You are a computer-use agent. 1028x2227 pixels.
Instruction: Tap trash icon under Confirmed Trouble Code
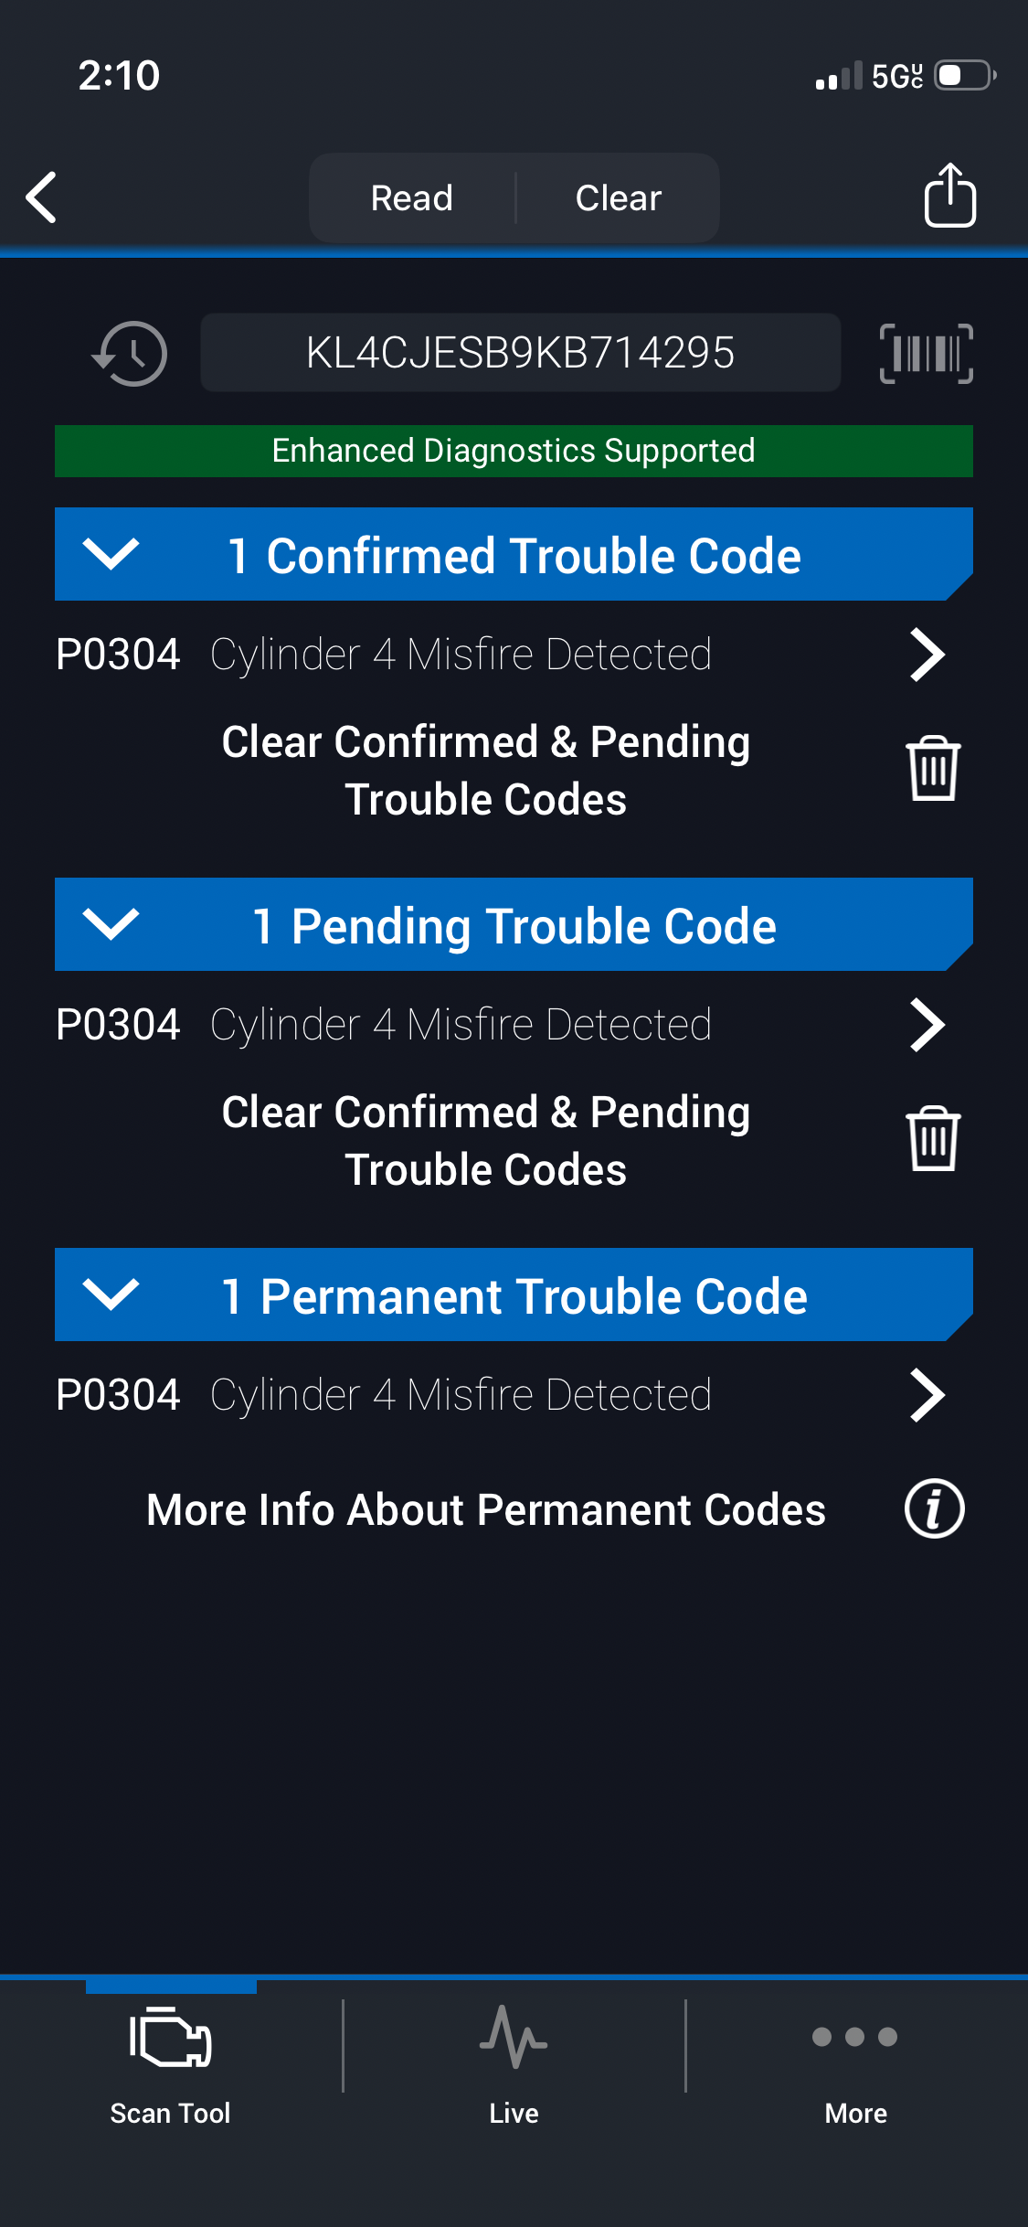[x=932, y=769]
